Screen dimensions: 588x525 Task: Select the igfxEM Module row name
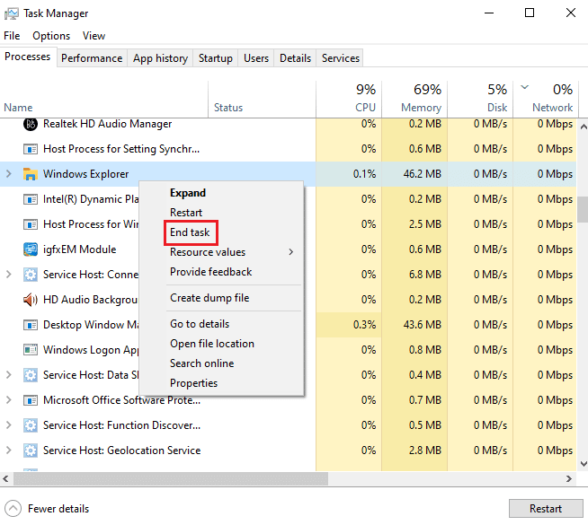(79, 249)
